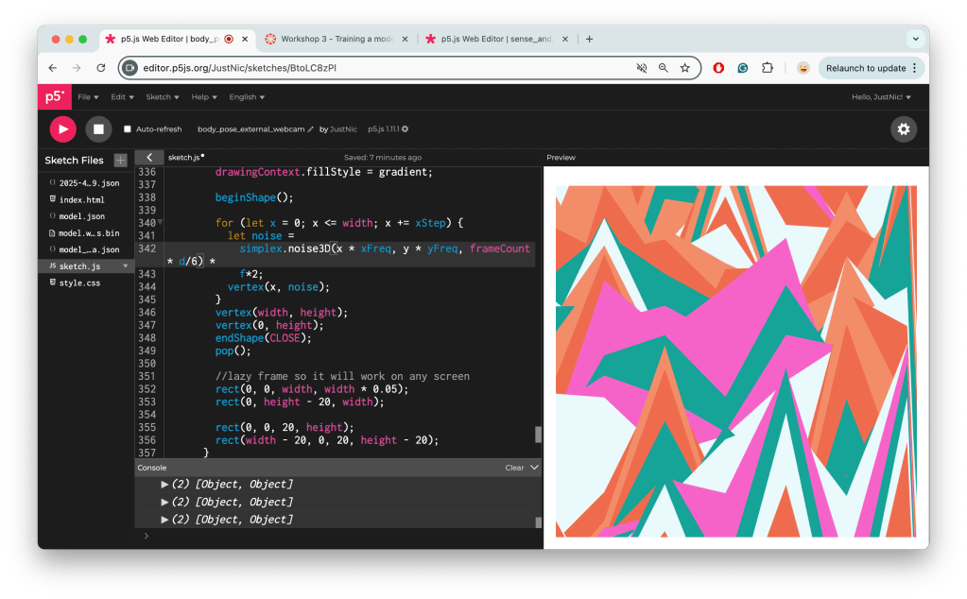This screenshot has height=599, width=967.
Task: Expand the Hello, JustNic! account menu
Action: coord(881,96)
